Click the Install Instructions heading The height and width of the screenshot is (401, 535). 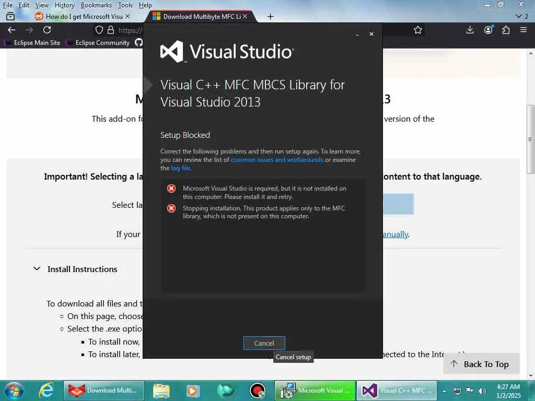tap(82, 269)
